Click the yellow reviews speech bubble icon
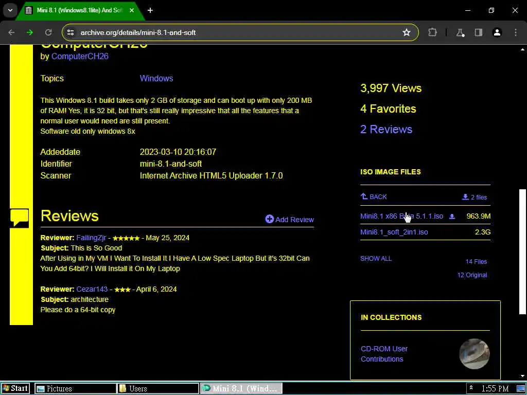527x395 pixels. 20,218
